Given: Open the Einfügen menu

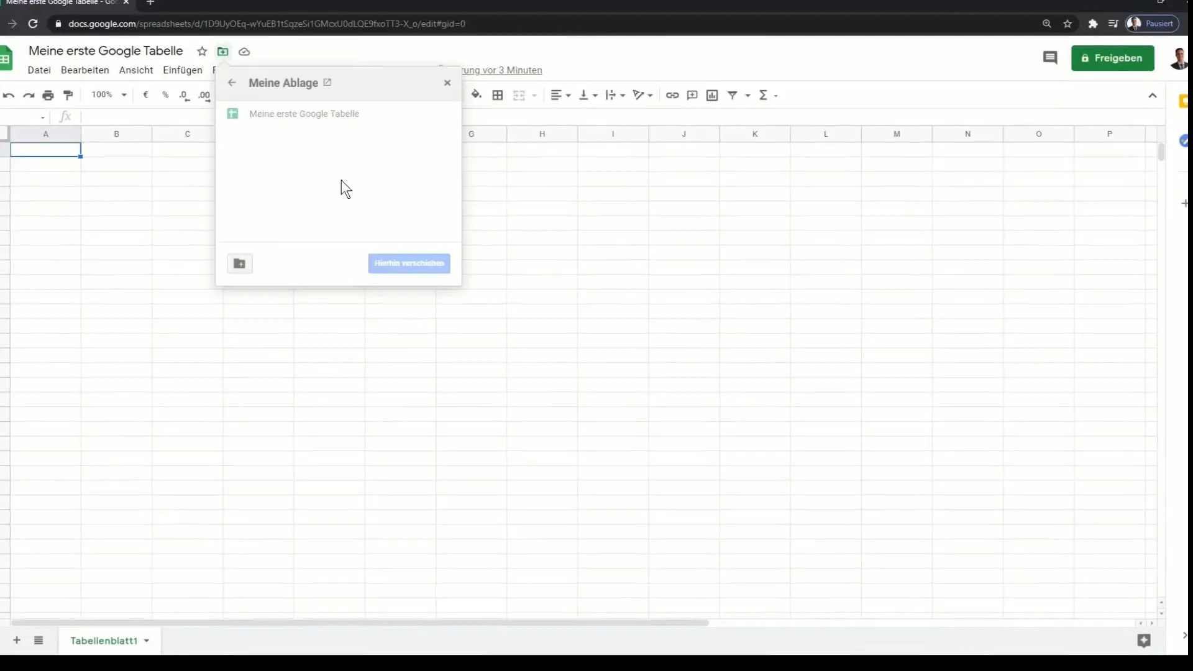Looking at the screenshot, I should tap(183, 70).
